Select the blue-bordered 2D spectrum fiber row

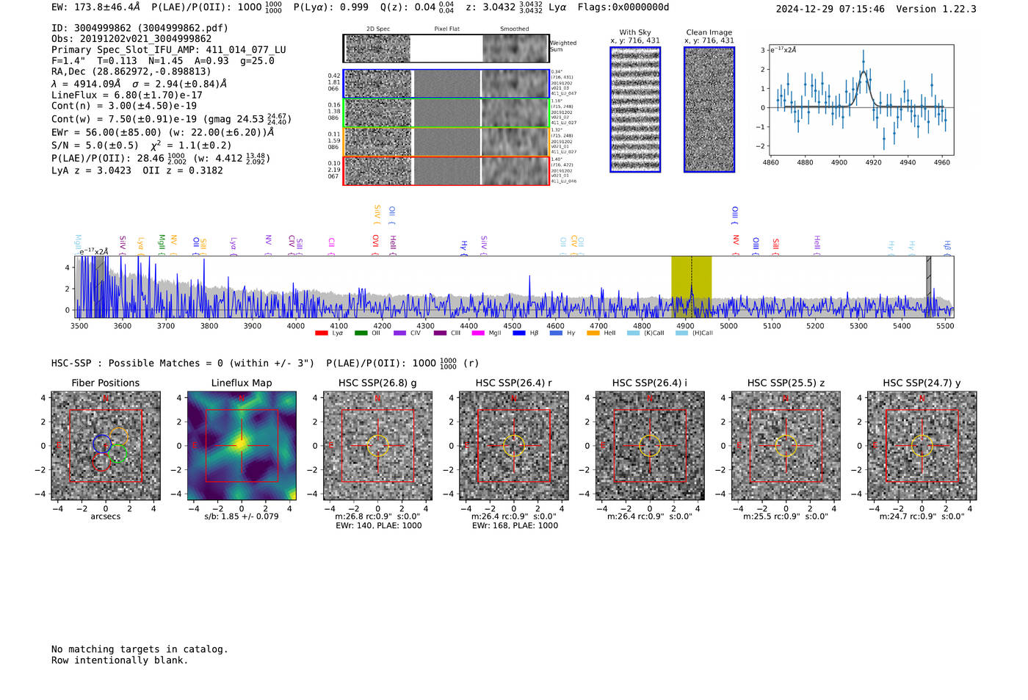tap(446, 84)
